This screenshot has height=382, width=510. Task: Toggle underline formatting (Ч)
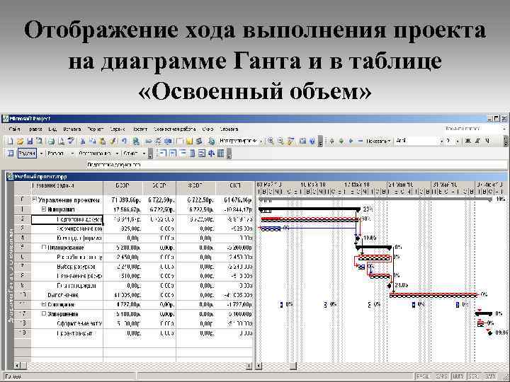(487, 141)
